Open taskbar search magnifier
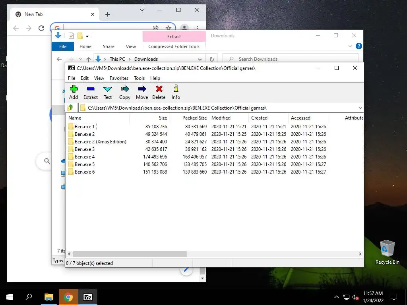This screenshot has width=407, height=305. 29,297
